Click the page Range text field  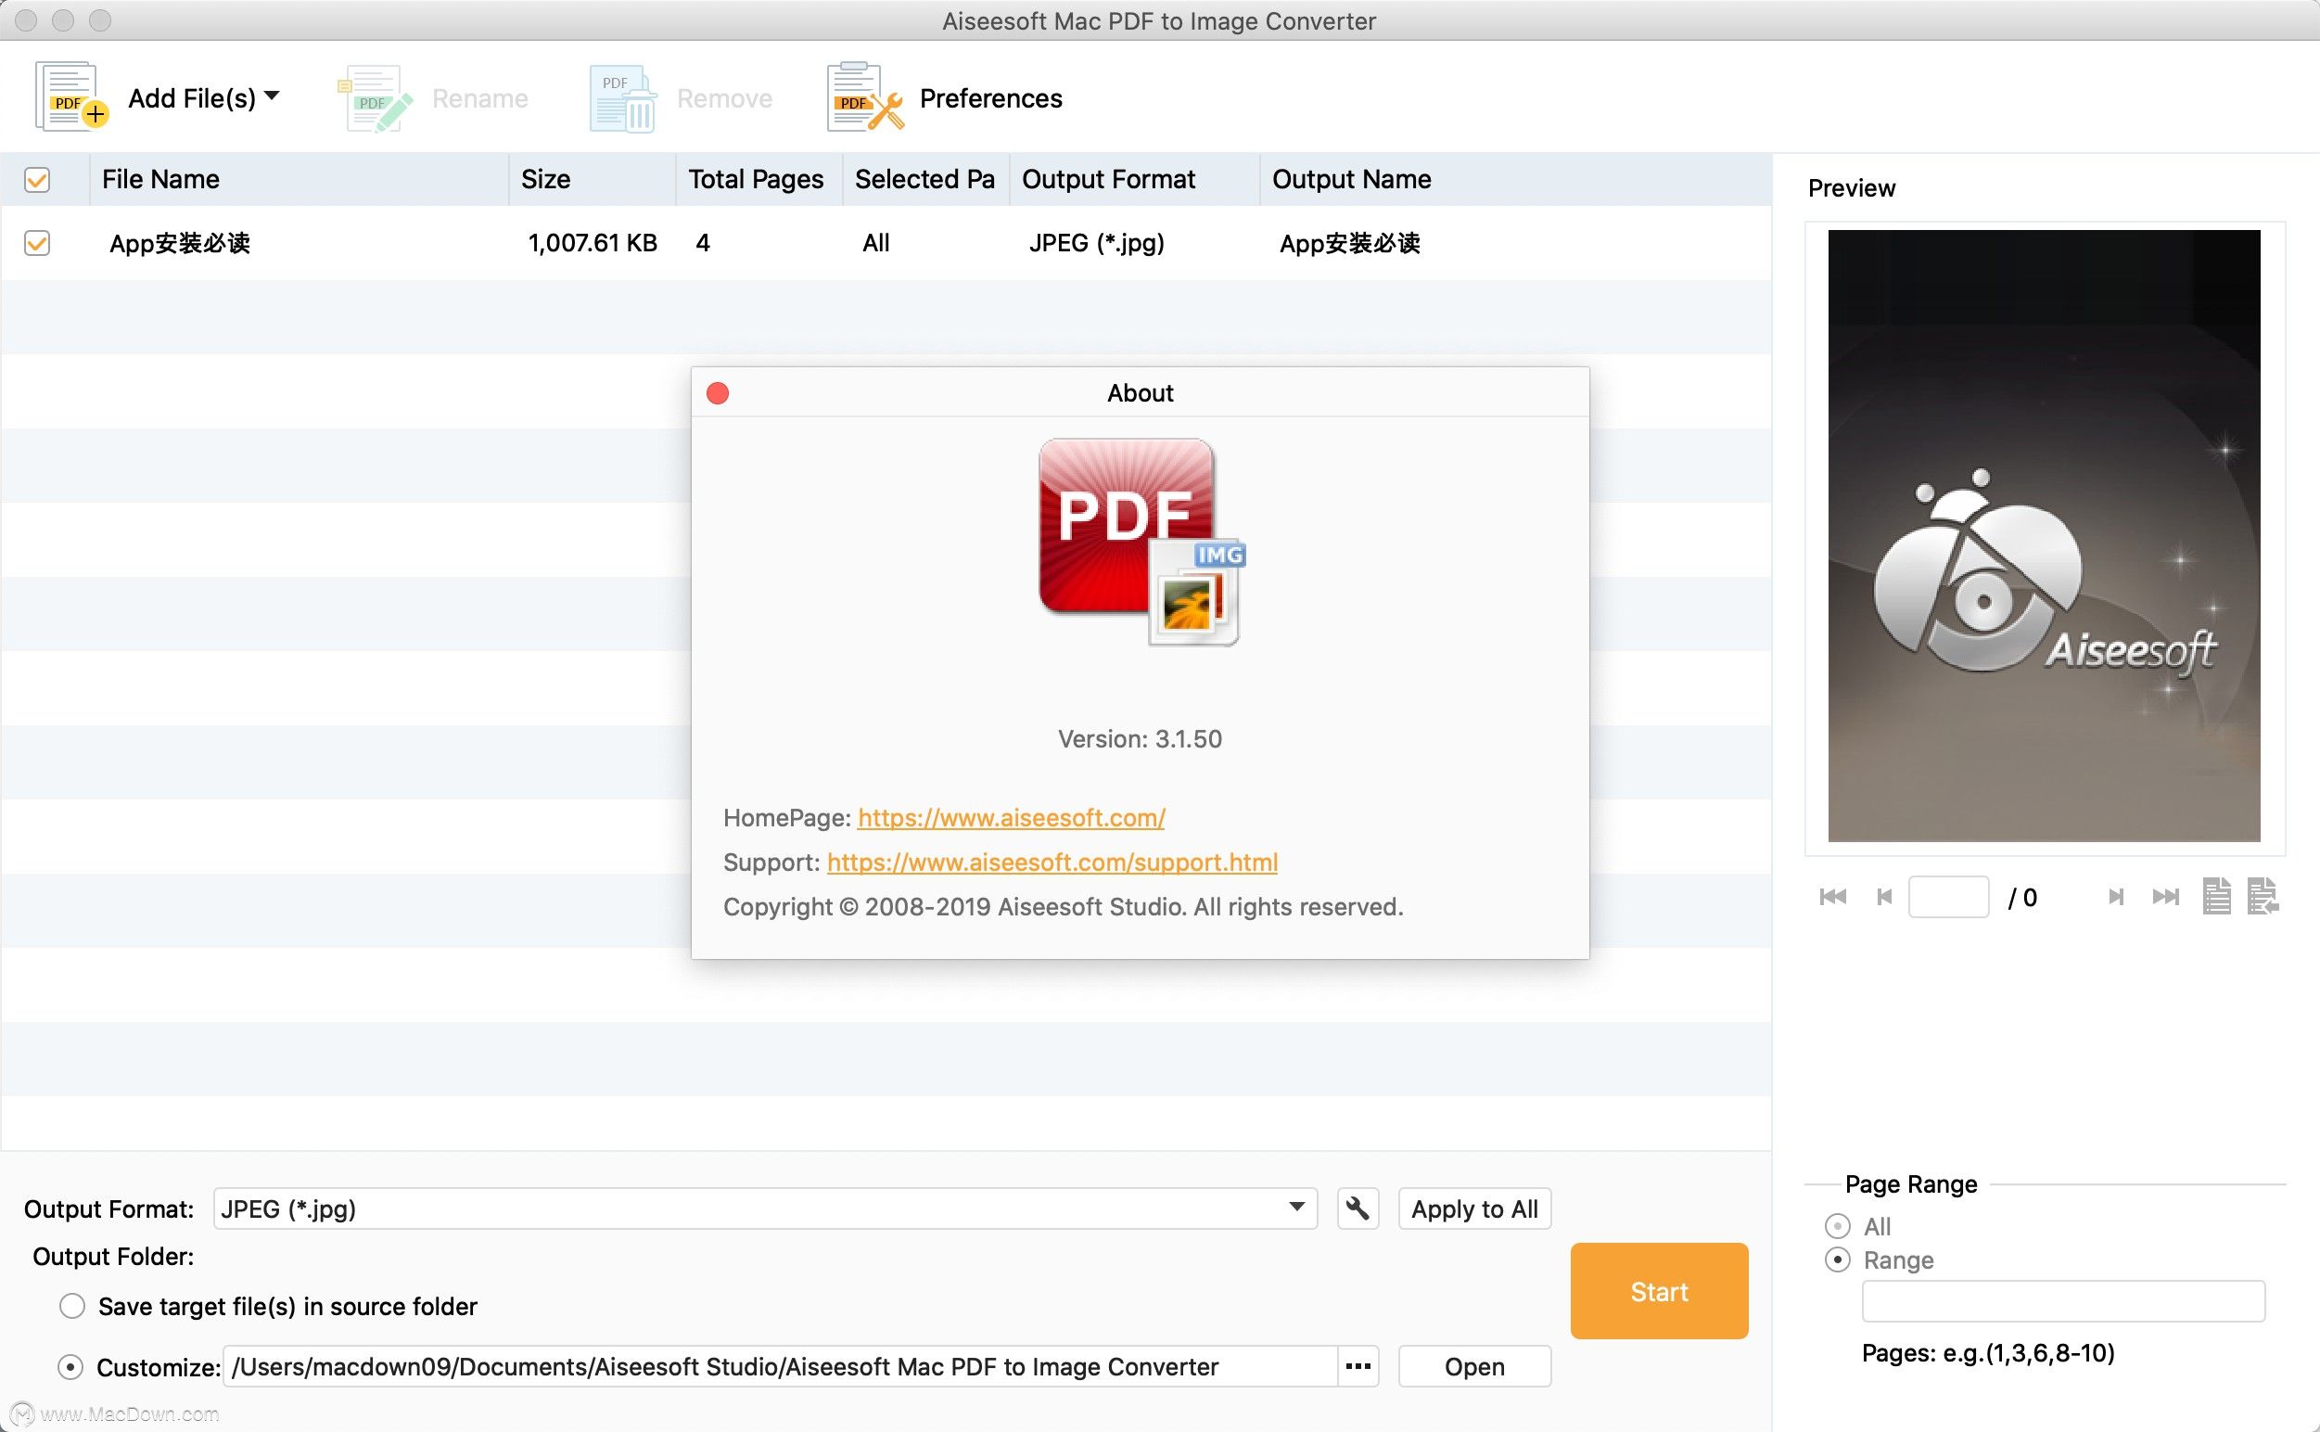[x=2062, y=1301]
